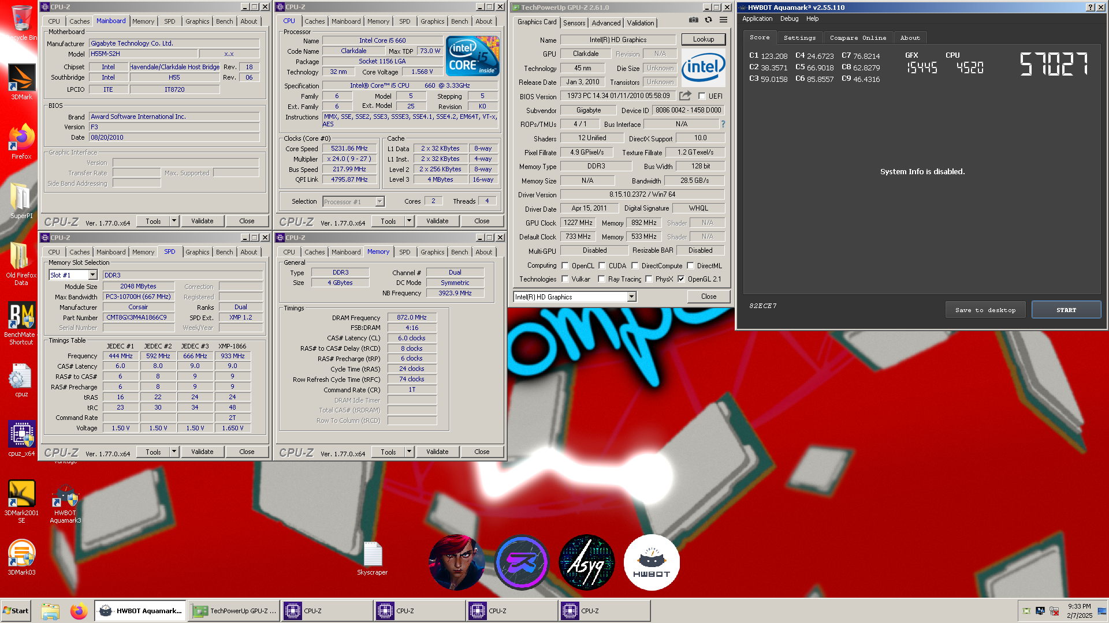
Task: Open Windows Explorer from the taskbar
Action: click(x=50, y=611)
